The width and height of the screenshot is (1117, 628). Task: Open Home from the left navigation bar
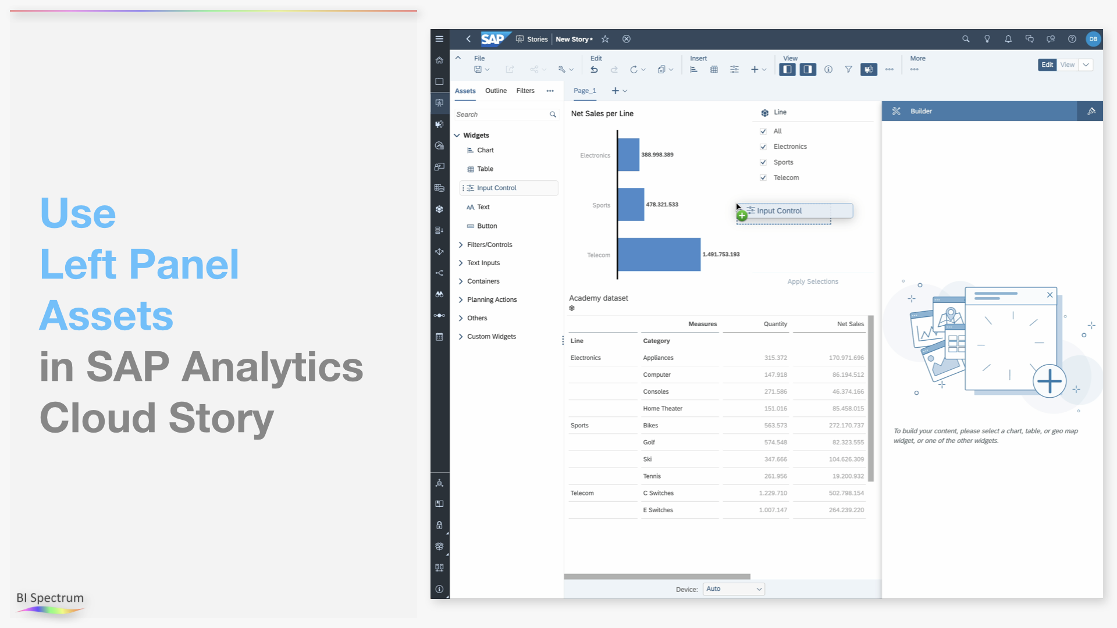(439, 60)
